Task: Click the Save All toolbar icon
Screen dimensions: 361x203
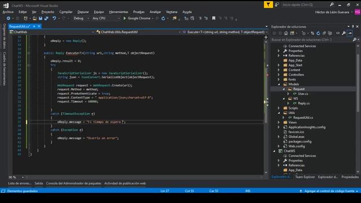Action: pos(46,18)
